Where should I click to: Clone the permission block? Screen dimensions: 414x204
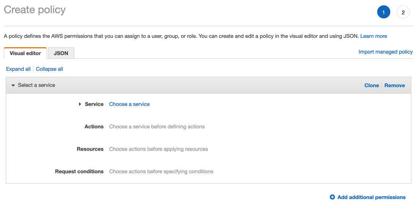coord(372,86)
